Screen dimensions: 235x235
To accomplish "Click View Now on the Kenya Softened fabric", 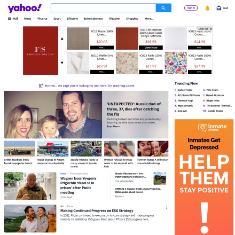I will pyautogui.click(x=151, y=47).
